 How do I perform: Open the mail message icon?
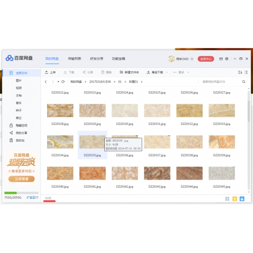click(221, 59)
